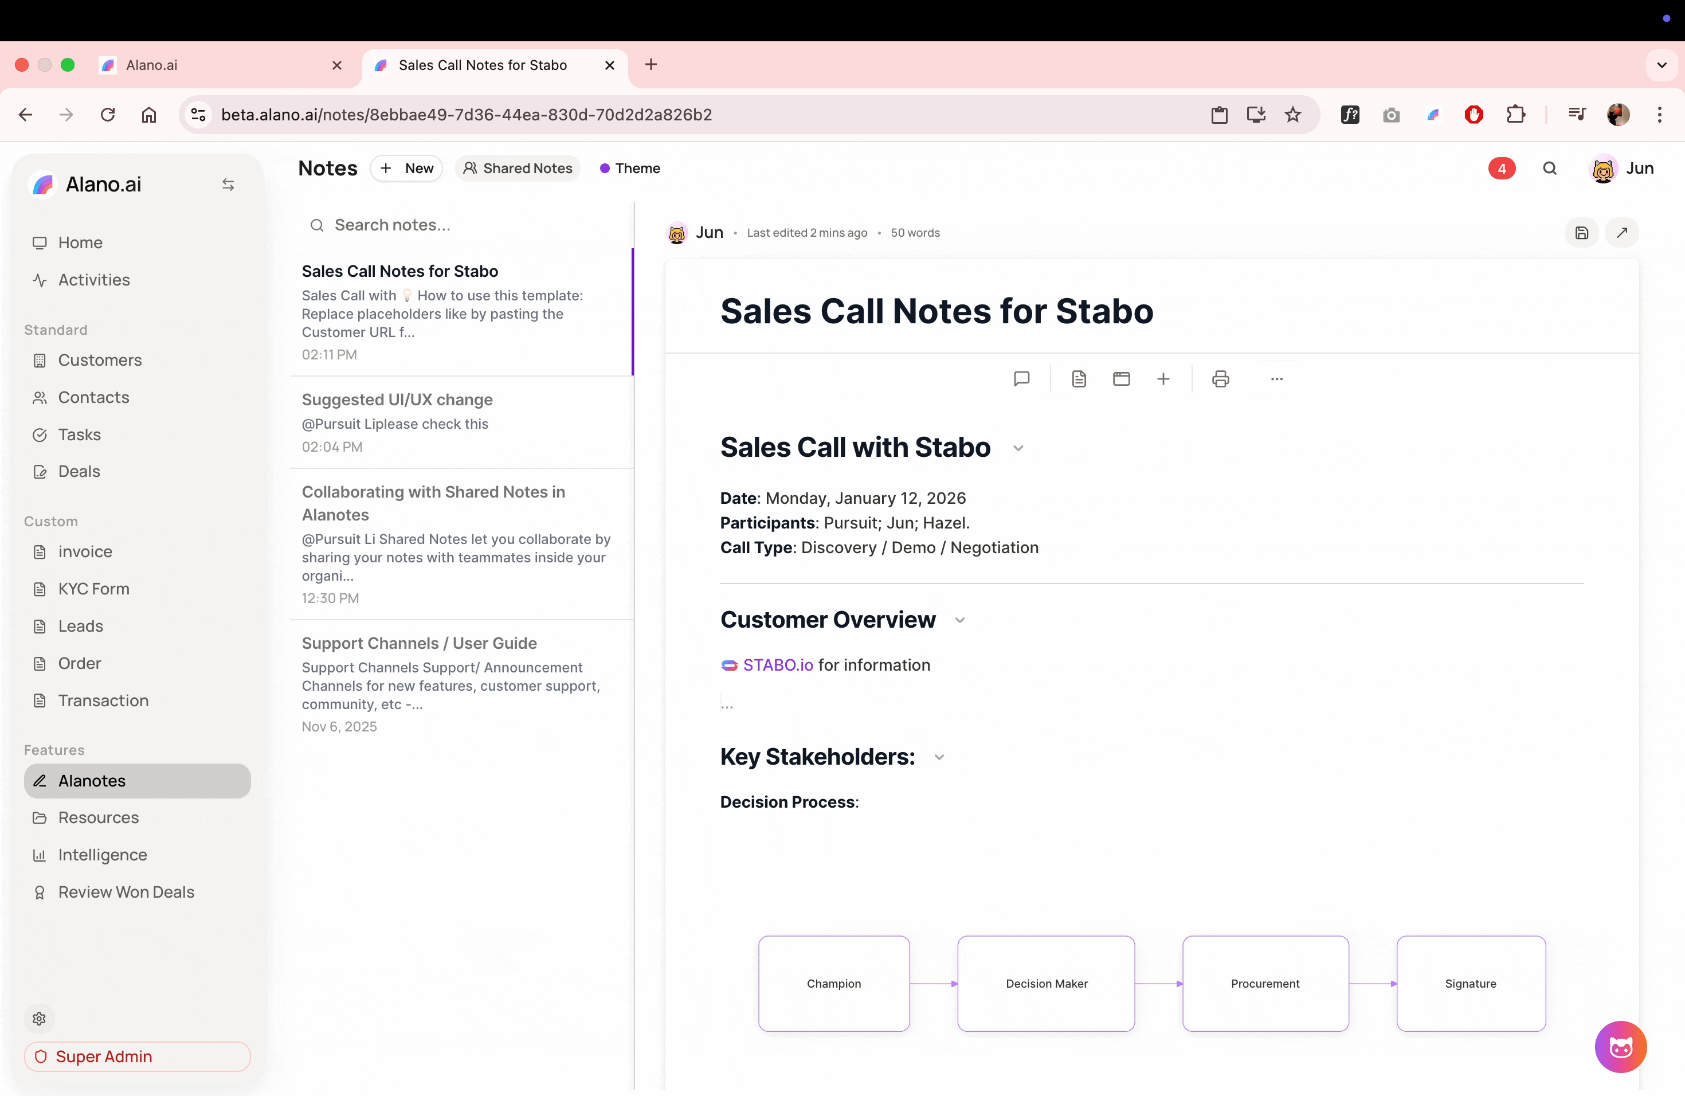
Task: Open Chrome profile avatar
Action: 1619,115
